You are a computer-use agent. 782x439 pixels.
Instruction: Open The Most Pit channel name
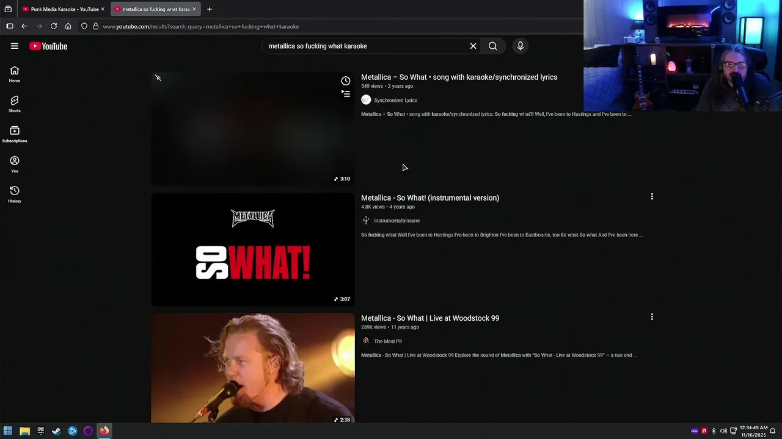tap(388, 341)
